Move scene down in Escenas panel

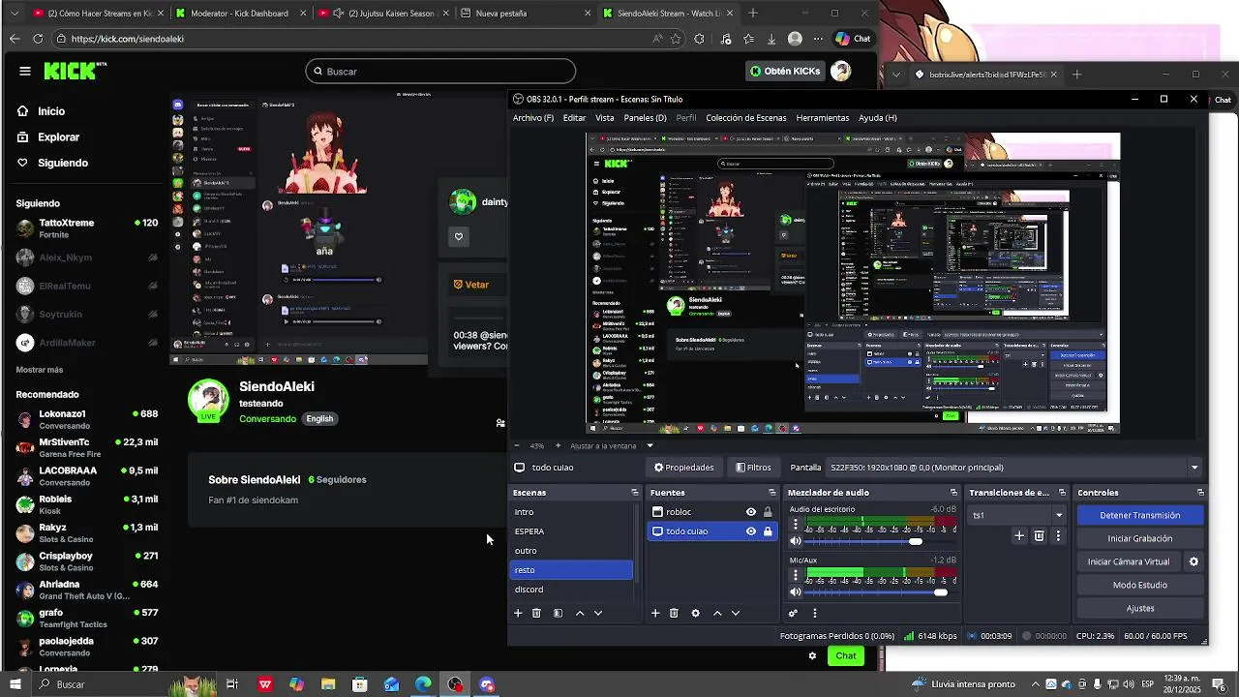pyautogui.click(x=598, y=613)
